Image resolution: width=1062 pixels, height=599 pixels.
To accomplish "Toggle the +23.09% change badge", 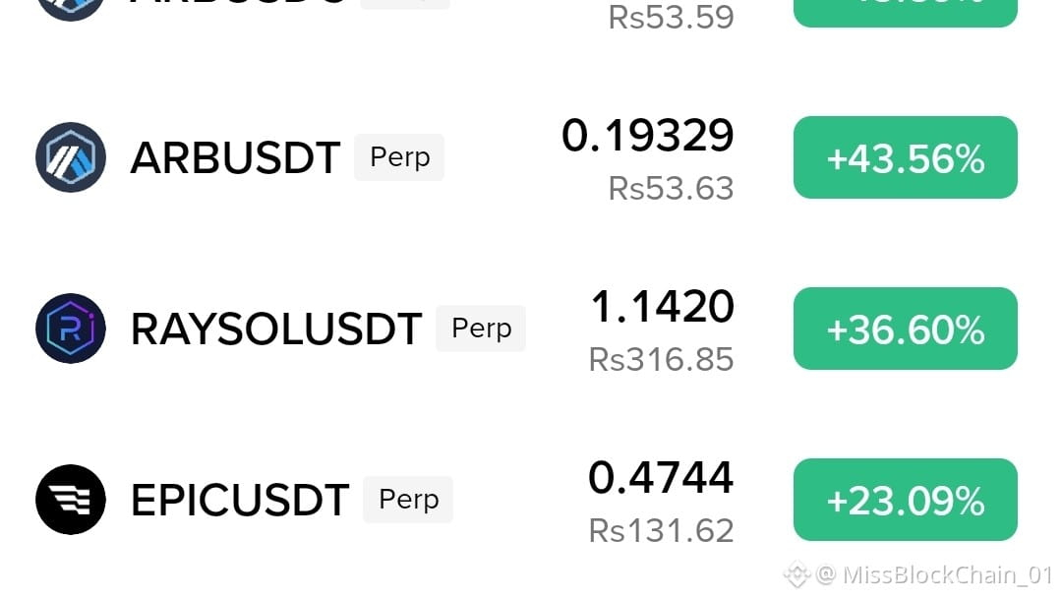I will click(x=905, y=500).
